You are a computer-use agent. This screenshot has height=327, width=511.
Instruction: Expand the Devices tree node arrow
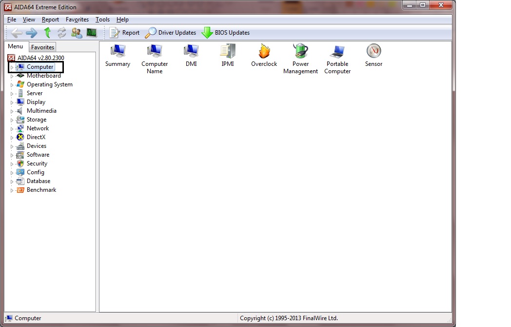pyautogui.click(x=12, y=146)
